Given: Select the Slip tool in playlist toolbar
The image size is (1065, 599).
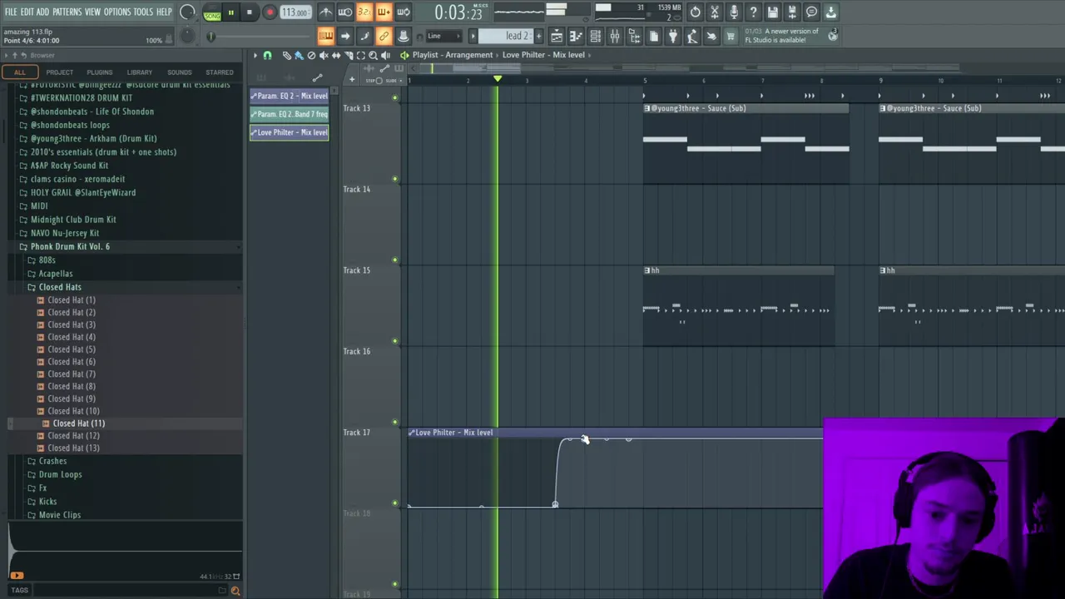Looking at the screenshot, I should [x=336, y=55].
